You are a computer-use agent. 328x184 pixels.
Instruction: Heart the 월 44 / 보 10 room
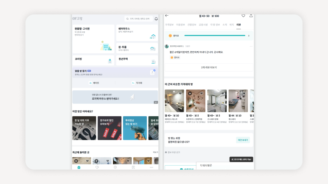244,93
